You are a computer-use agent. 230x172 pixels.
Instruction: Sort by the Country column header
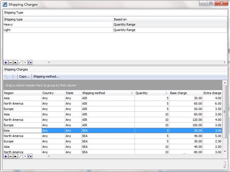click(53, 93)
